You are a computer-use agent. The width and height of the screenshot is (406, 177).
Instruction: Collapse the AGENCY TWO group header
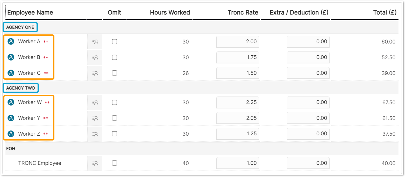click(20, 88)
